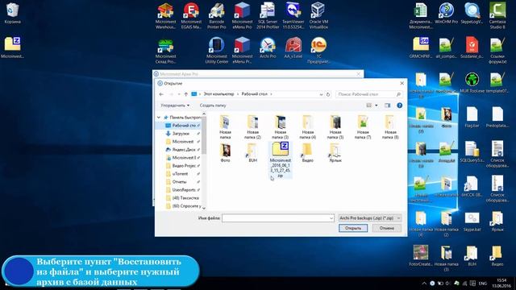Go up one folder level in the dialog
This screenshot has height=290, width=516.
tap(186, 94)
